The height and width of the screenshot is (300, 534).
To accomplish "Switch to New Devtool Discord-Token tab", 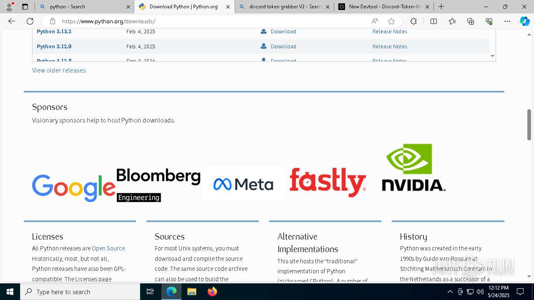I will [x=383, y=7].
